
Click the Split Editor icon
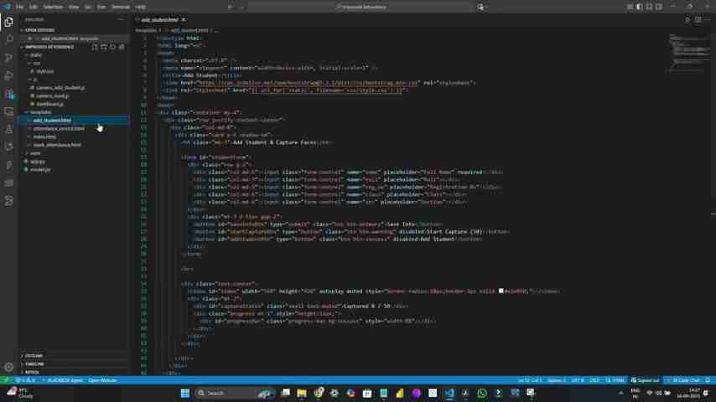[698, 19]
